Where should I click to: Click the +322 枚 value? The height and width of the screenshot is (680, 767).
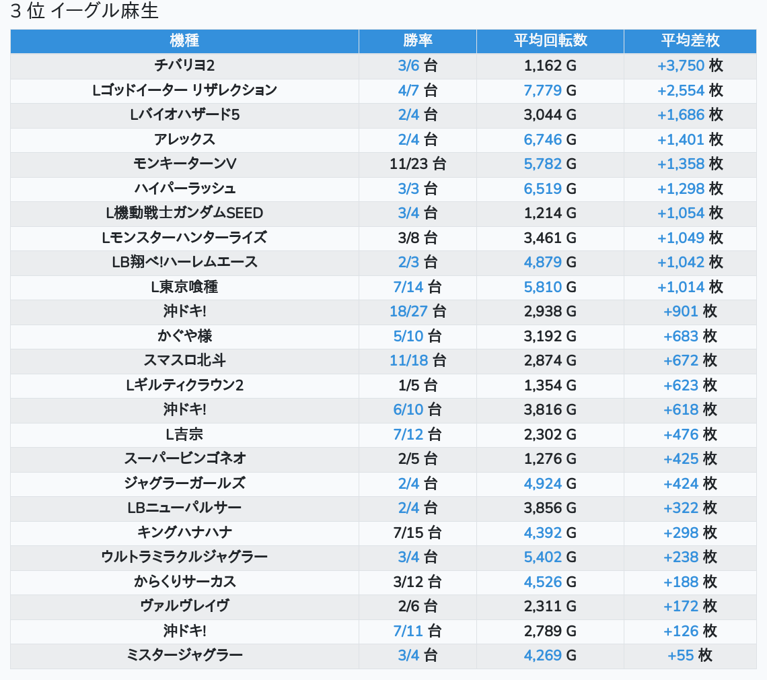[x=690, y=508]
